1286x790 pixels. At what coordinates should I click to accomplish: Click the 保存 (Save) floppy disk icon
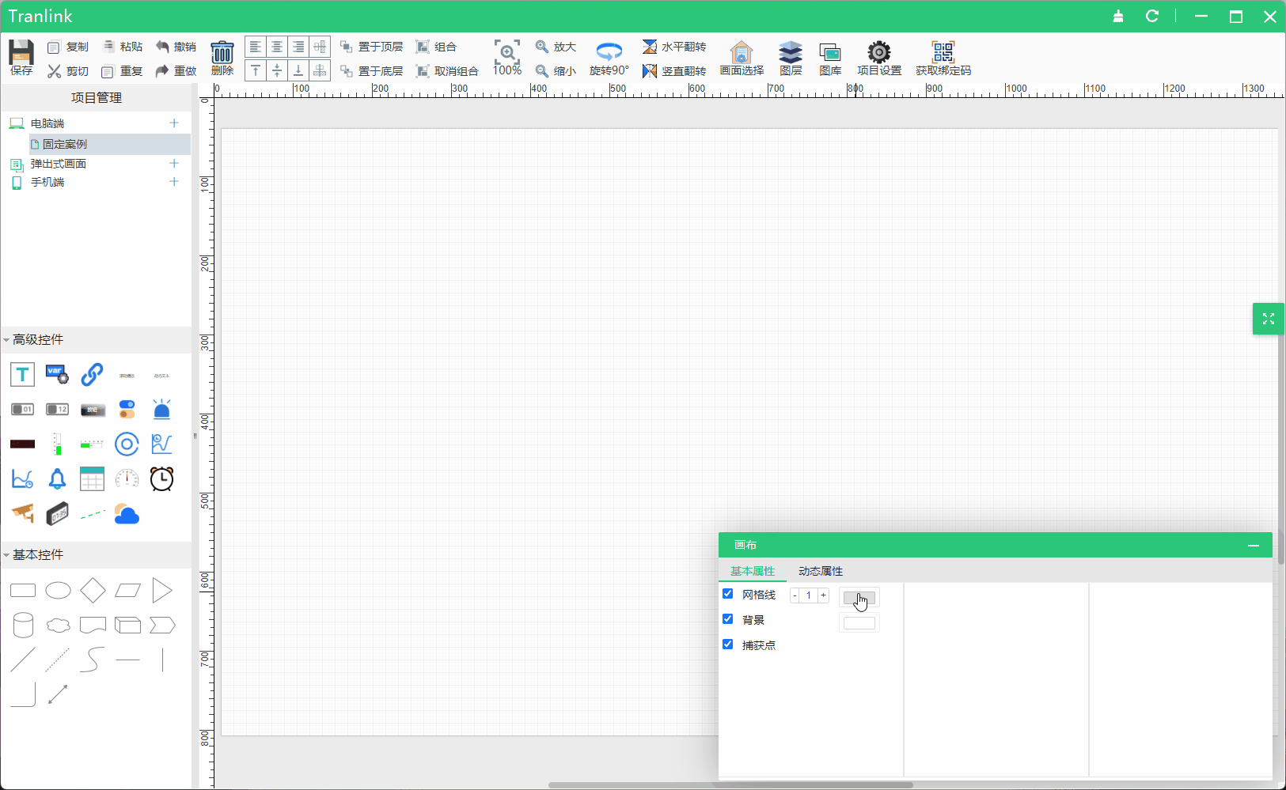pos(21,53)
